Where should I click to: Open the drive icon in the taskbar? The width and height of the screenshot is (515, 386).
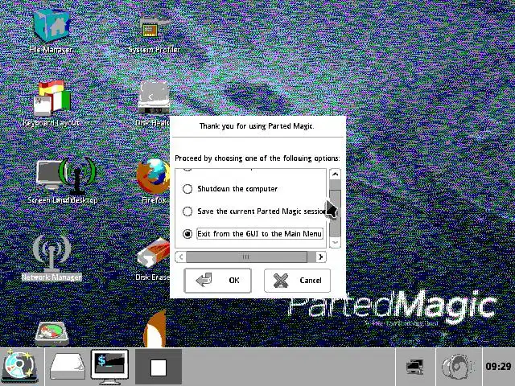coord(68,367)
